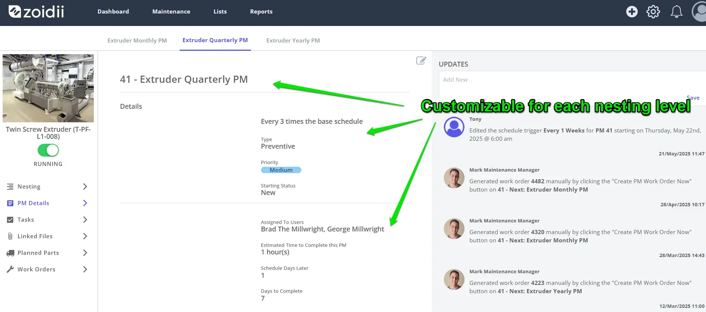Click work order number 4482
This screenshot has width=706, height=312.
(x=538, y=181)
